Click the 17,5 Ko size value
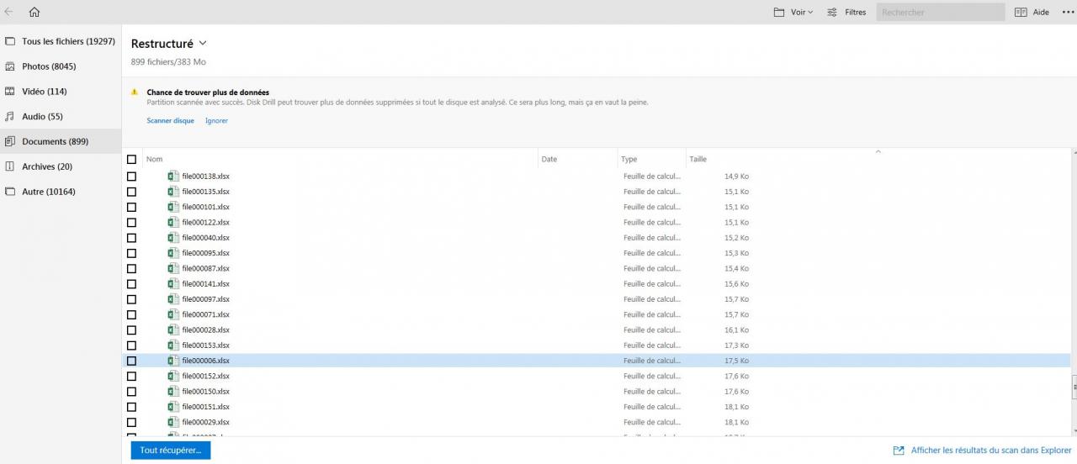The width and height of the screenshot is (1077, 464). point(736,361)
